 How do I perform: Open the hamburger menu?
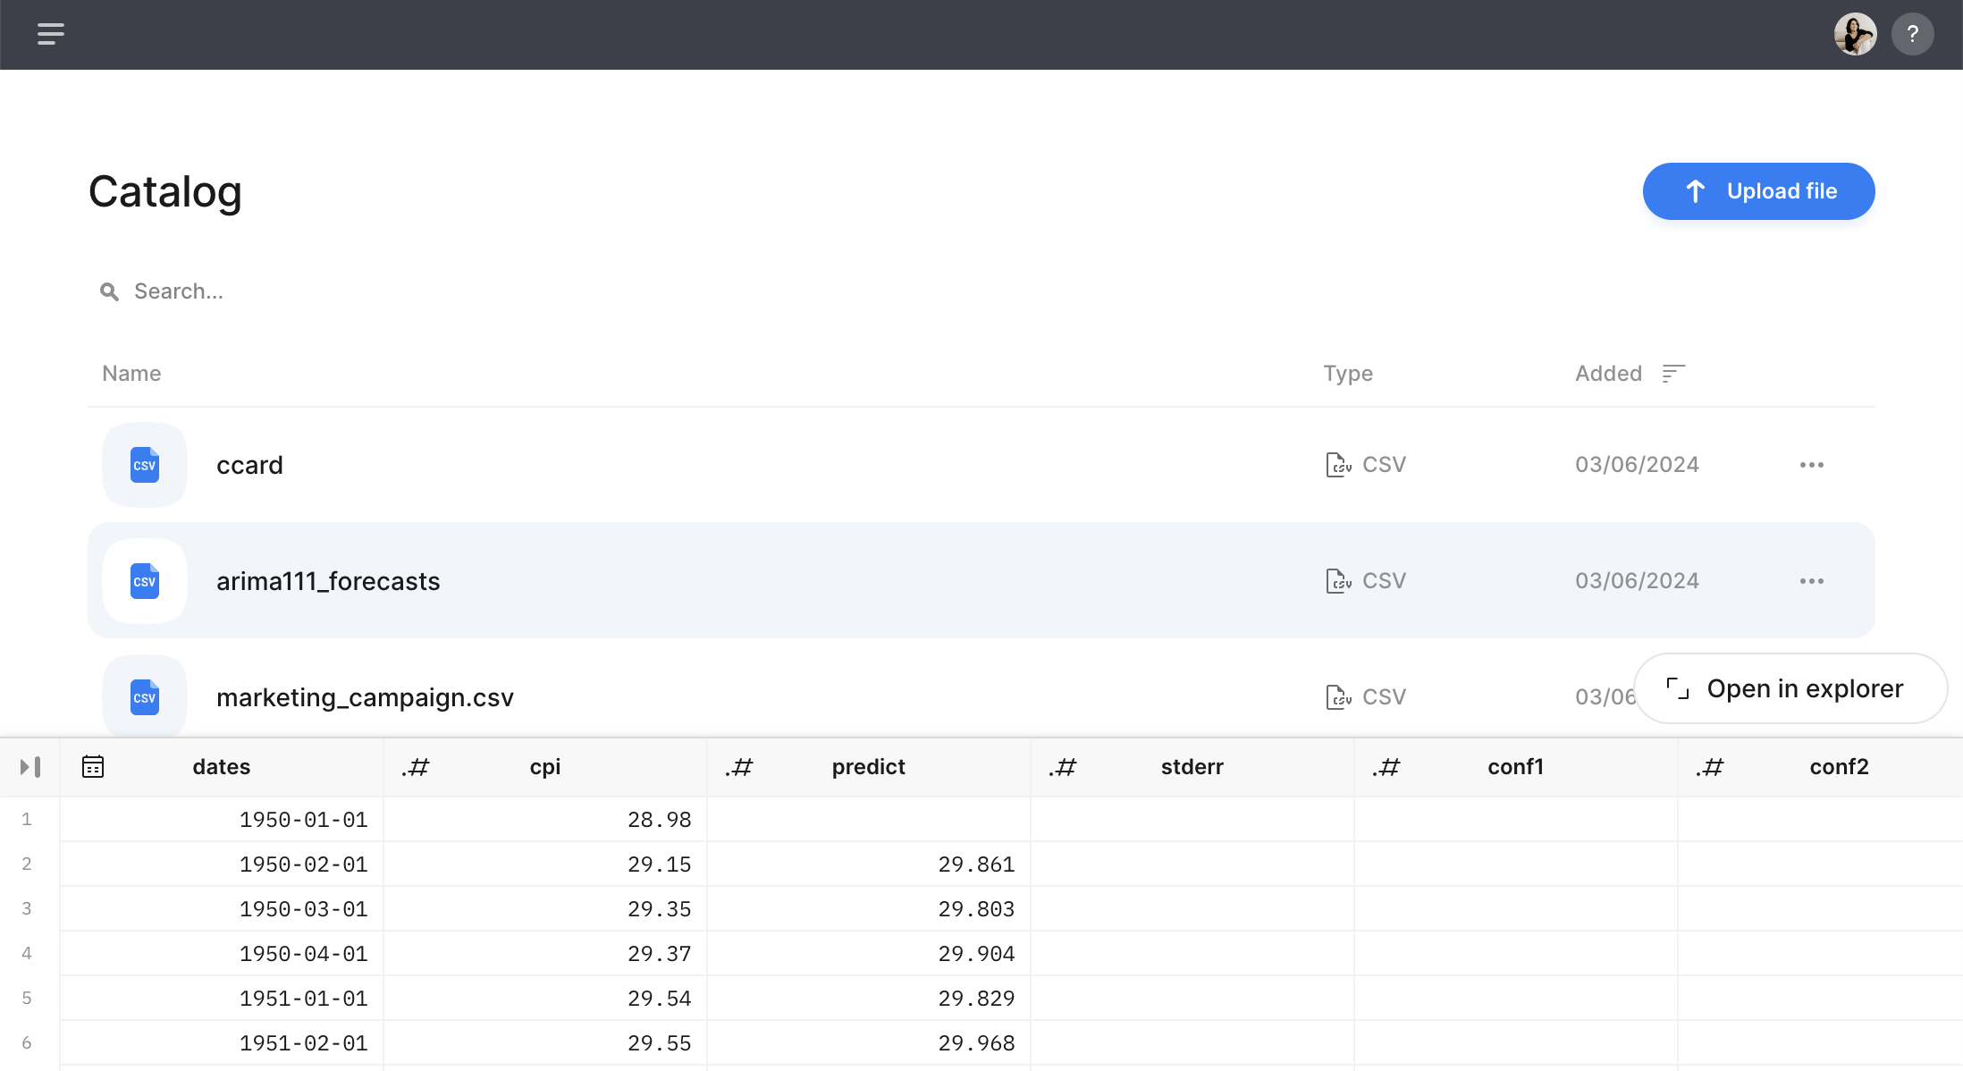click(50, 34)
